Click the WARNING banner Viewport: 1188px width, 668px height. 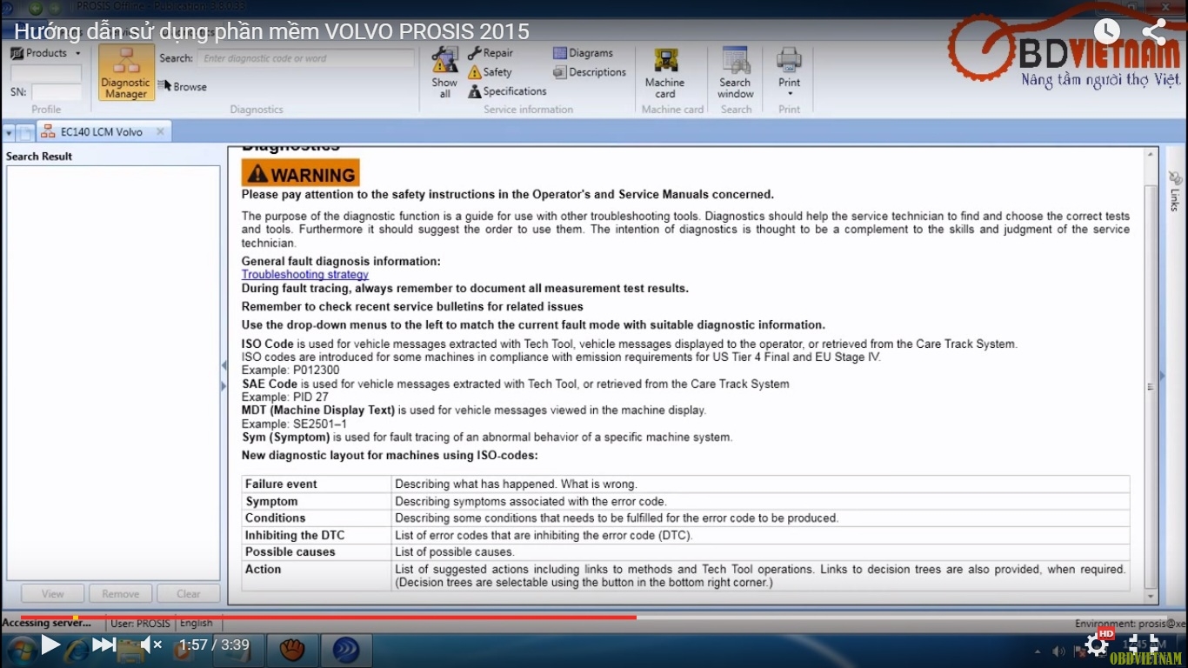300,173
